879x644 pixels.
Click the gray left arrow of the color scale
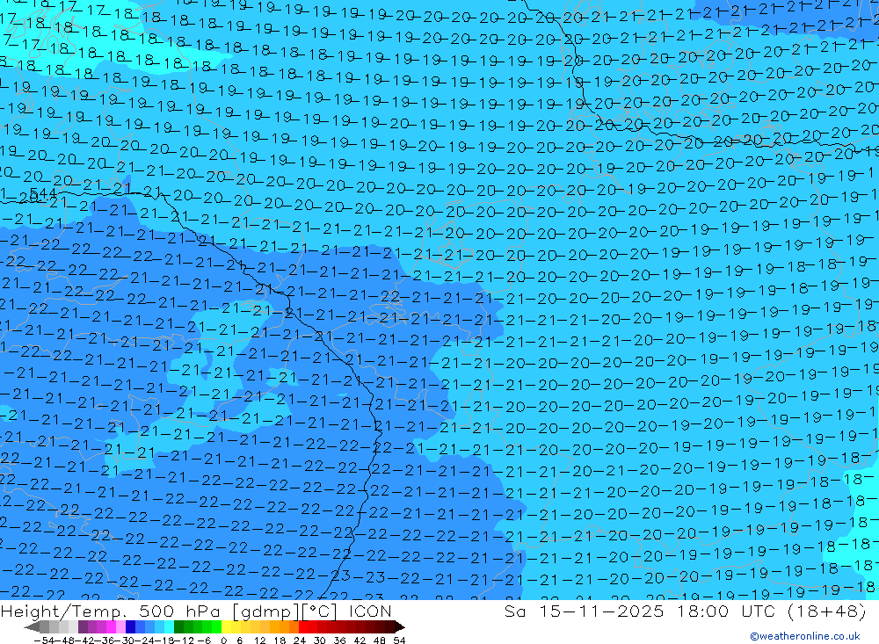tap(32, 626)
